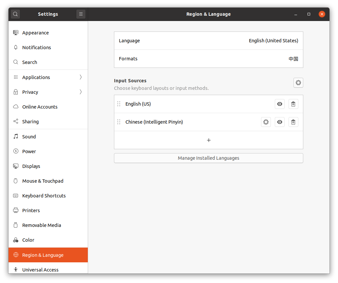Open the Settings hamburger menu
The width and height of the screenshot is (338, 283).
click(81, 14)
